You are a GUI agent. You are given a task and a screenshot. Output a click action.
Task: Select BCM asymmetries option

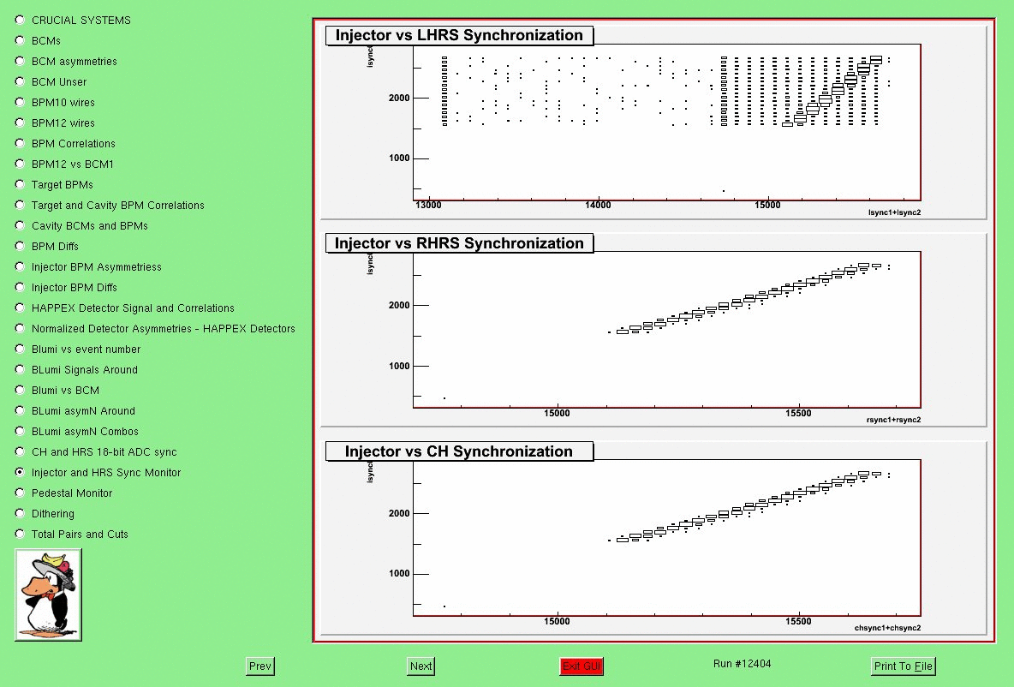pyautogui.click(x=20, y=62)
